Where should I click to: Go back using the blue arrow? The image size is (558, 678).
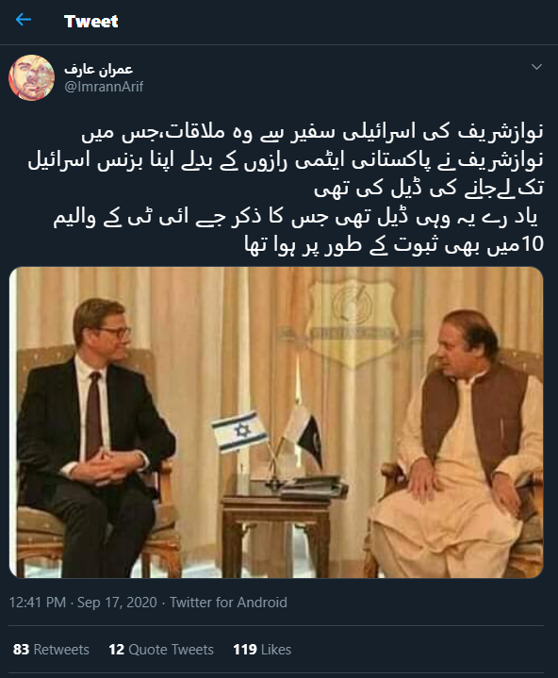pos(24,20)
